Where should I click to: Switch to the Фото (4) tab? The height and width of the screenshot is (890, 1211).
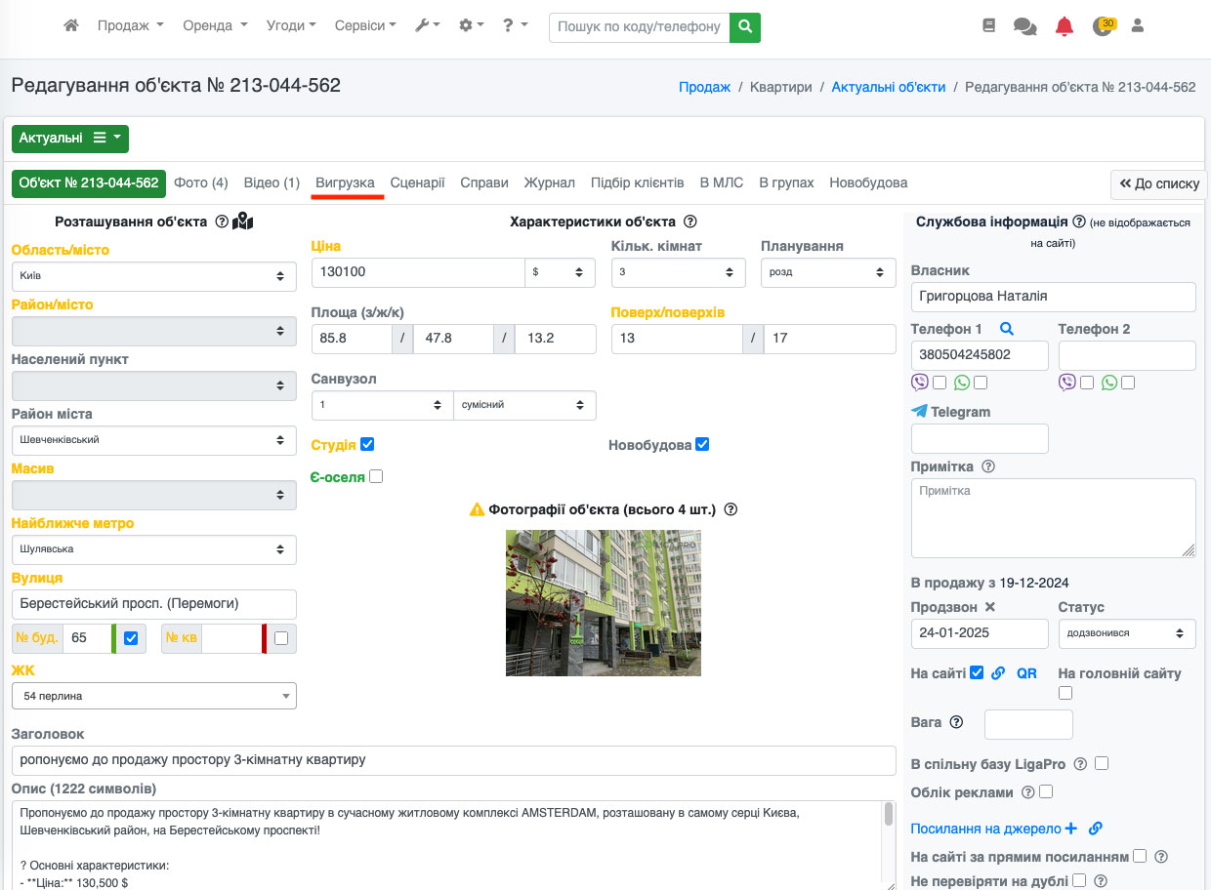click(201, 182)
